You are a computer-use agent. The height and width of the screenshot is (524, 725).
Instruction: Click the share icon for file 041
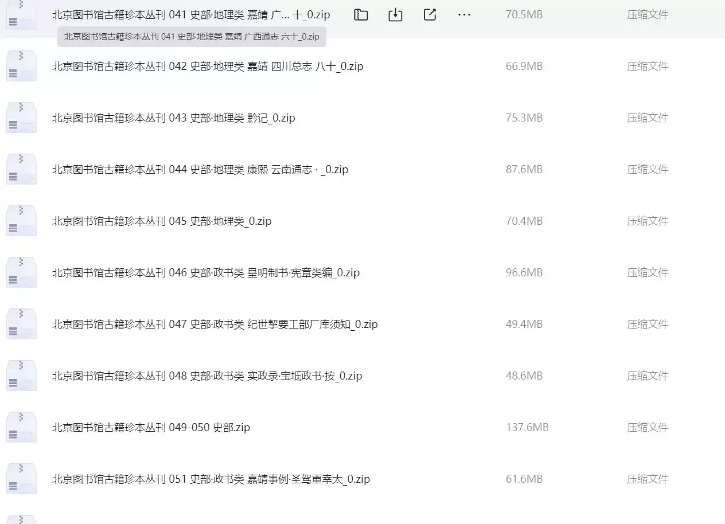[x=430, y=14]
